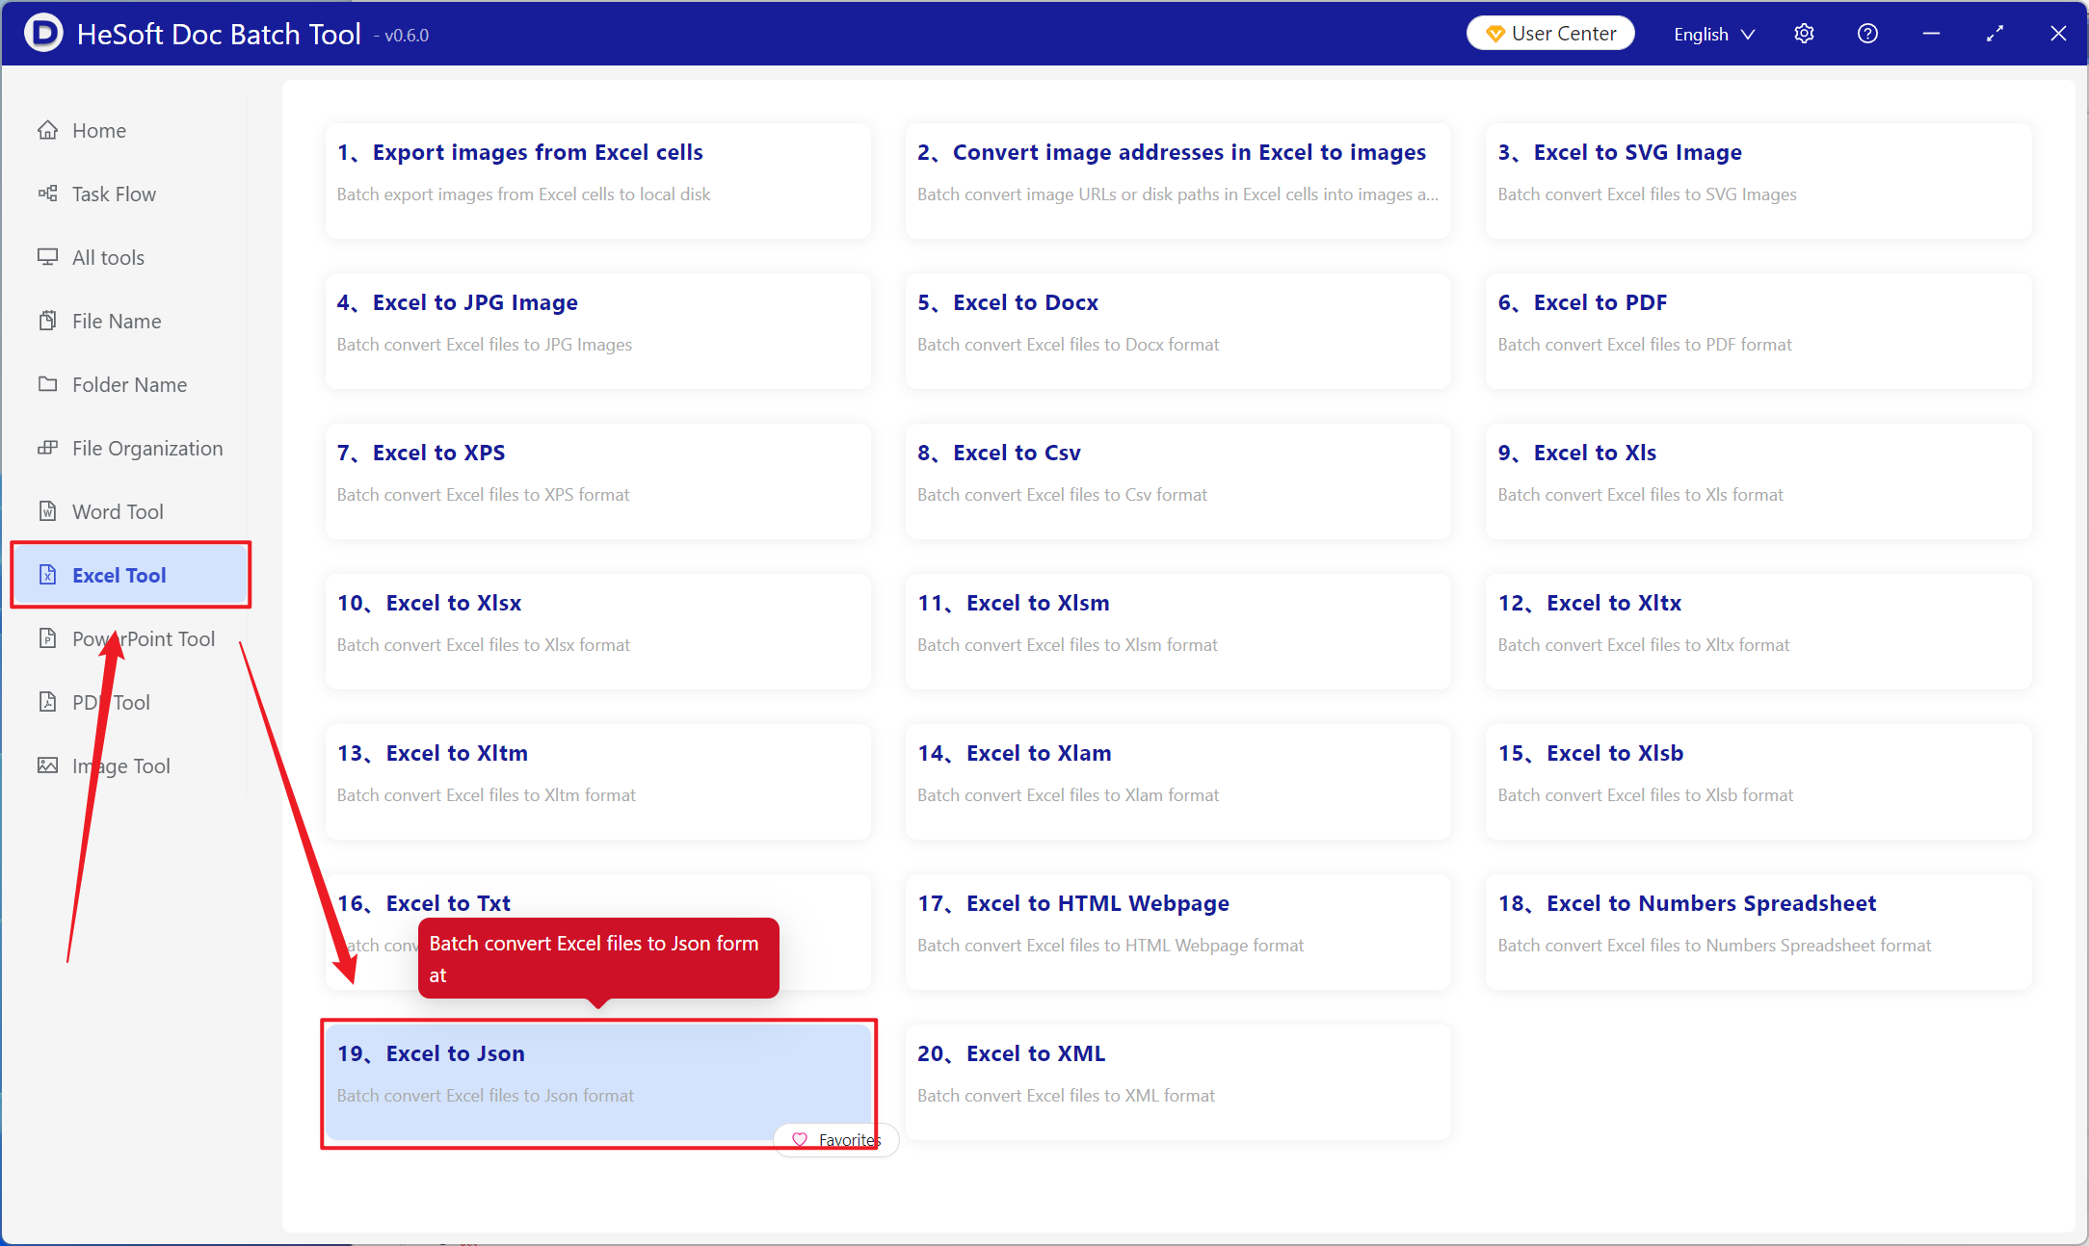
Task: Click the Favorites heart icon
Action: point(799,1140)
